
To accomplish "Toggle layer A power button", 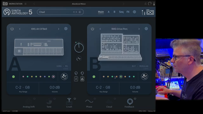I will pyautogui.click(x=12, y=29).
